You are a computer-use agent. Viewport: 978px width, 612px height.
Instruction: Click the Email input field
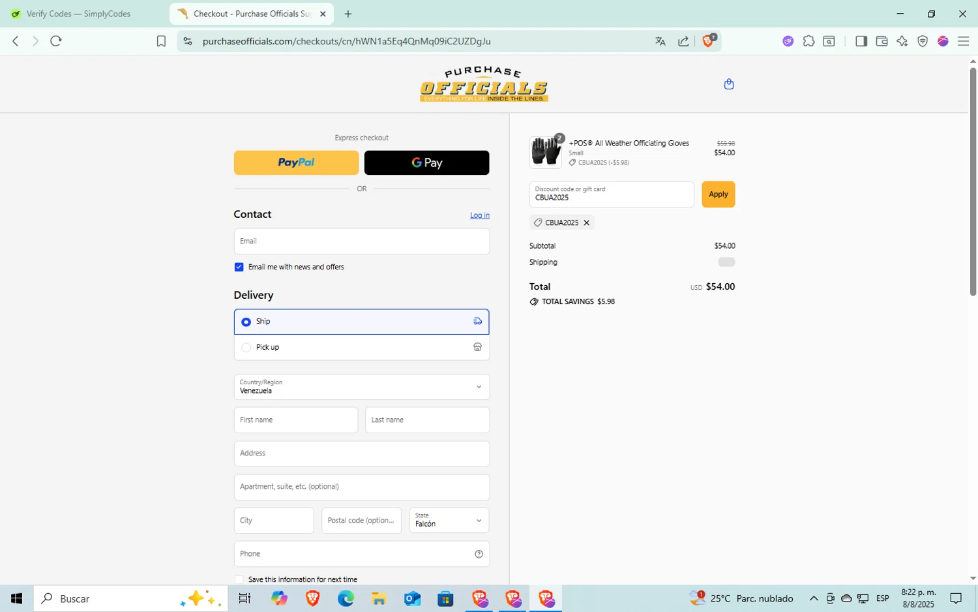click(x=361, y=241)
